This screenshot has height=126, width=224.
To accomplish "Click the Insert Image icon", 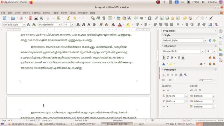I will pos(118,18).
